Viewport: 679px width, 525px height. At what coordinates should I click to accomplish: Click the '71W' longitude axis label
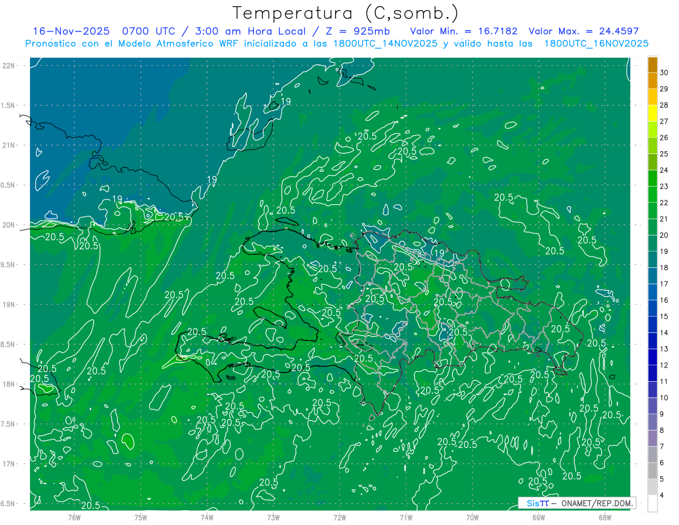406,517
